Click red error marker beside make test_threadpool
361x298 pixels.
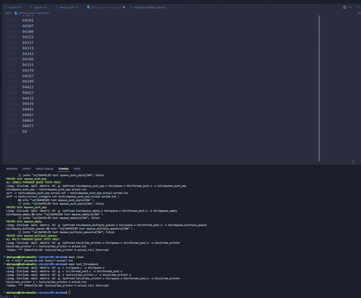[x=4, y=264]
